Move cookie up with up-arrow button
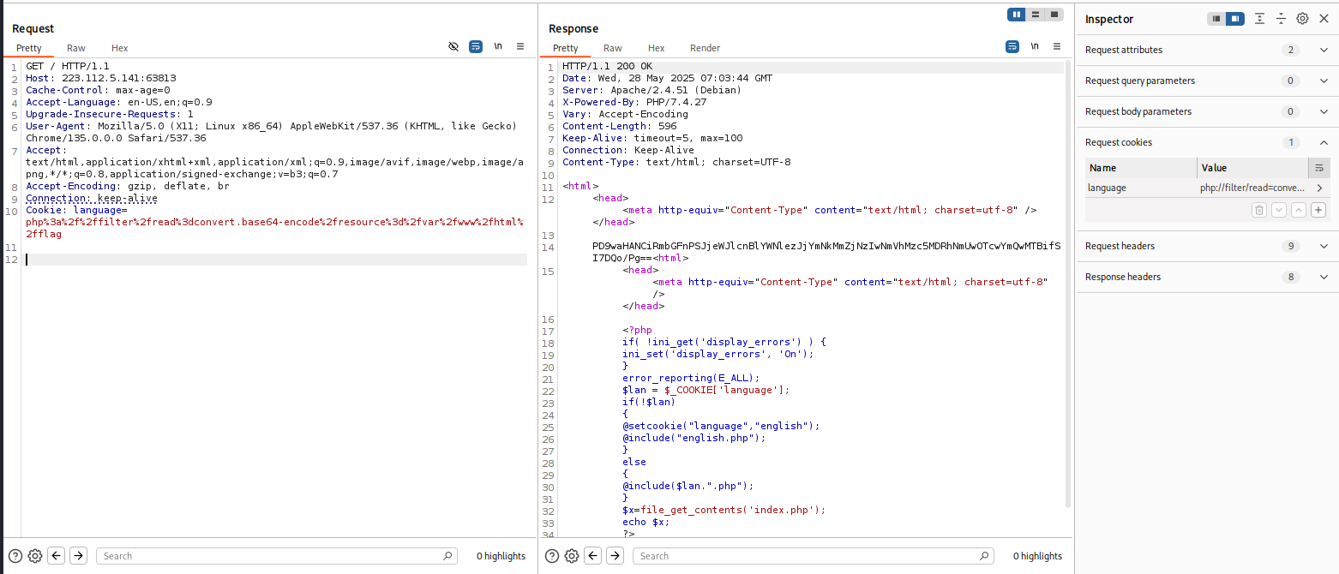This screenshot has height=574, width=1339. [1299, 210]
